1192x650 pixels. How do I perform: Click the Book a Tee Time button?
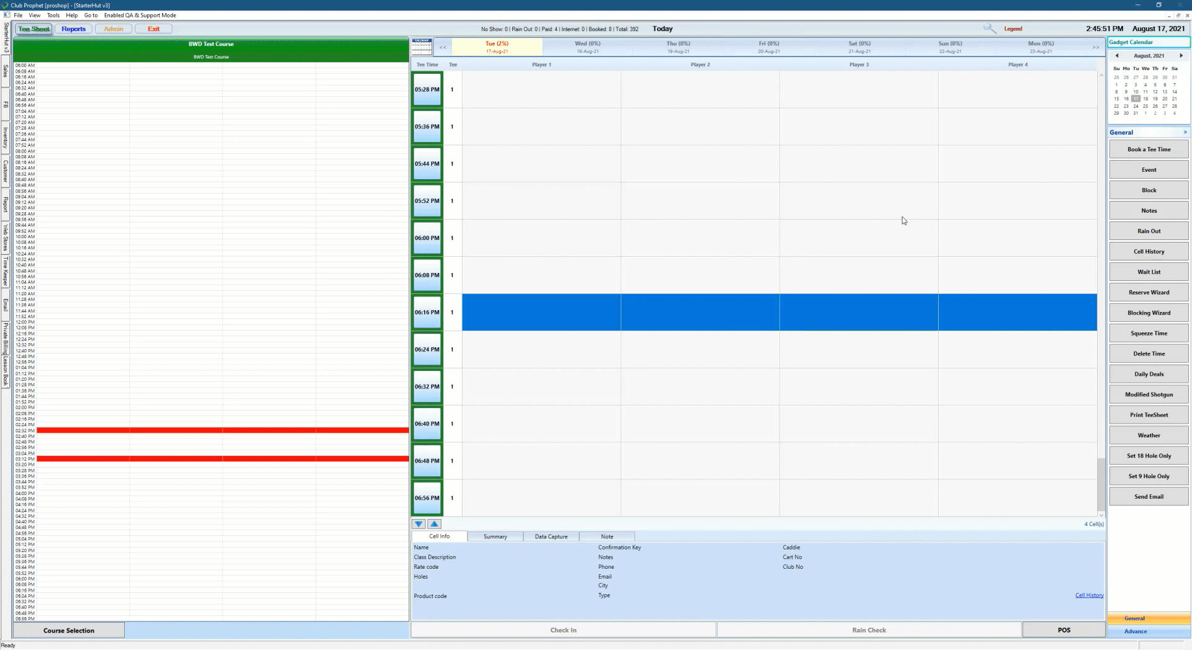point(1149,149)
